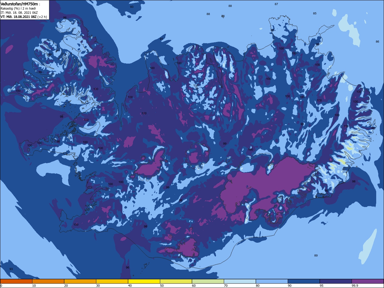
Task: Click the humidity value 85 in the northeast
Action: tap(315, 13)
